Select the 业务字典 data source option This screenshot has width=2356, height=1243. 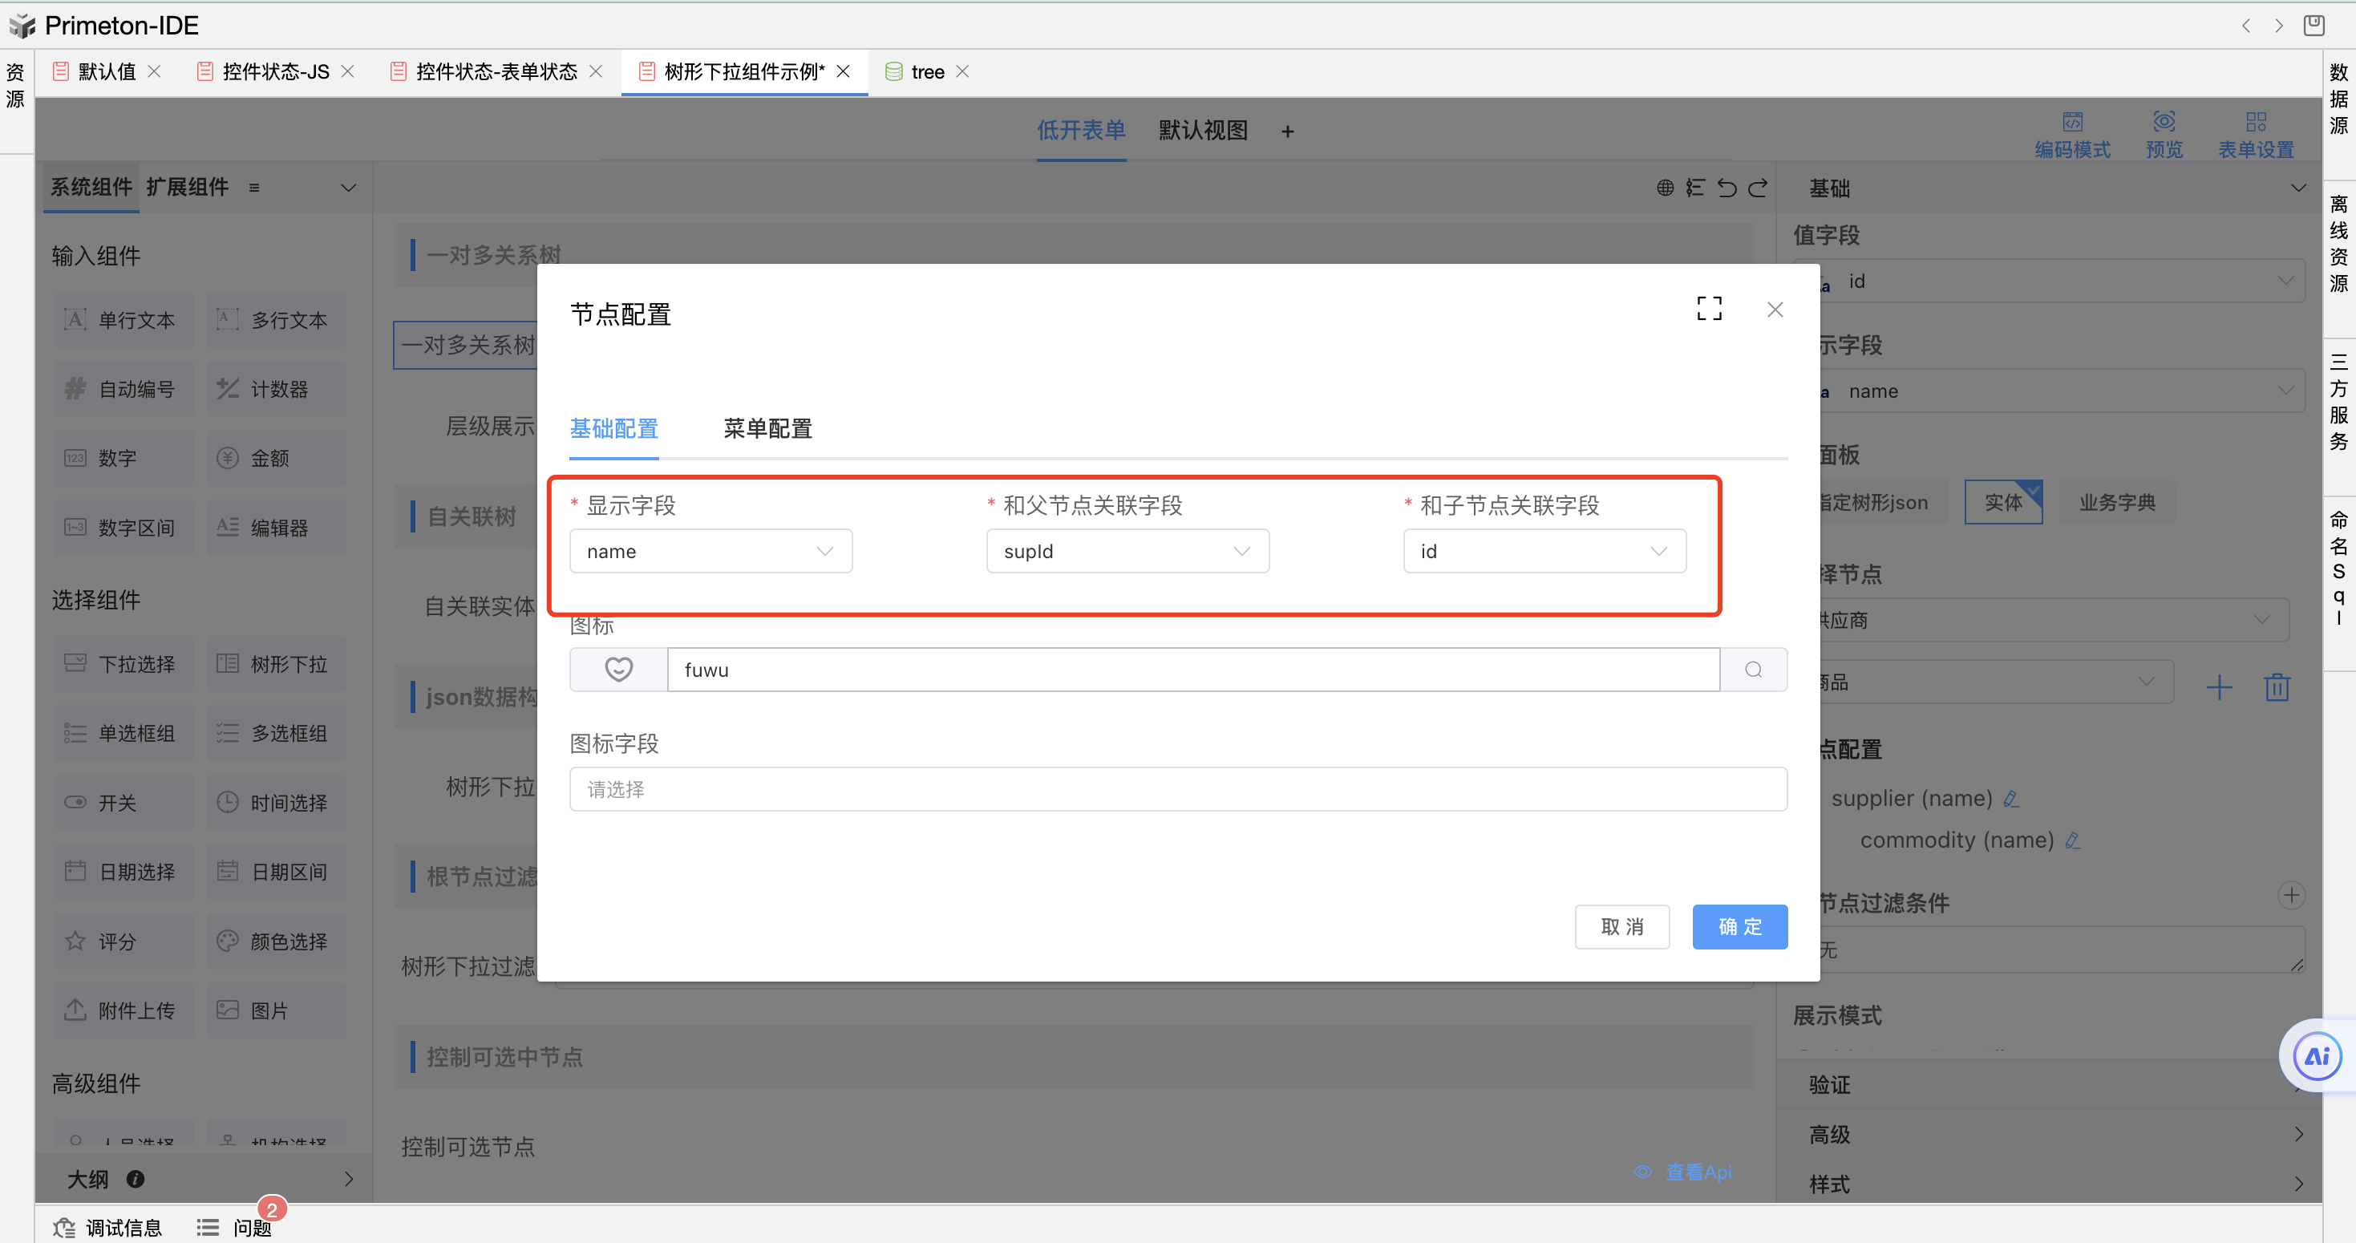click(x=2116, y=502)
